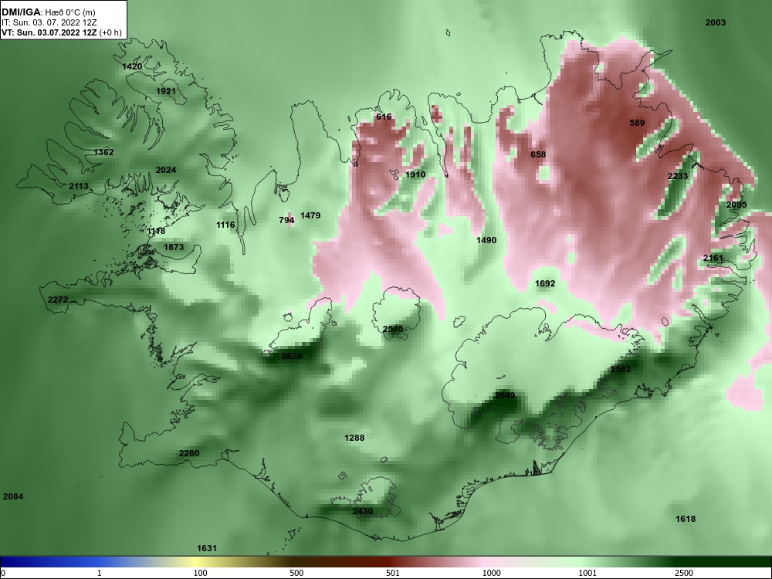
Task: Click the DMI/IGA title line
Action: [x=48, y=12]
